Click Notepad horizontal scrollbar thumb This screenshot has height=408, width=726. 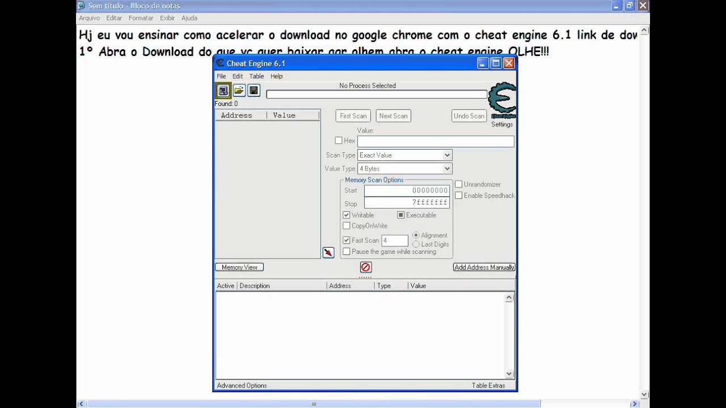click(314, 404)
